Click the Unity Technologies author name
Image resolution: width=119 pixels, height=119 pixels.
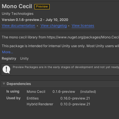(18, 14)
